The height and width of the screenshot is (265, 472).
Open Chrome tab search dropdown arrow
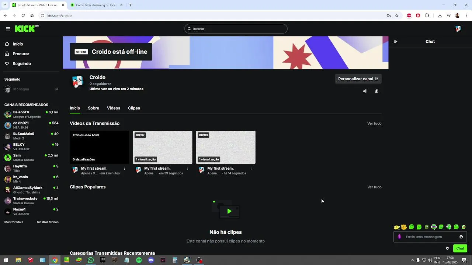[5, 5]
